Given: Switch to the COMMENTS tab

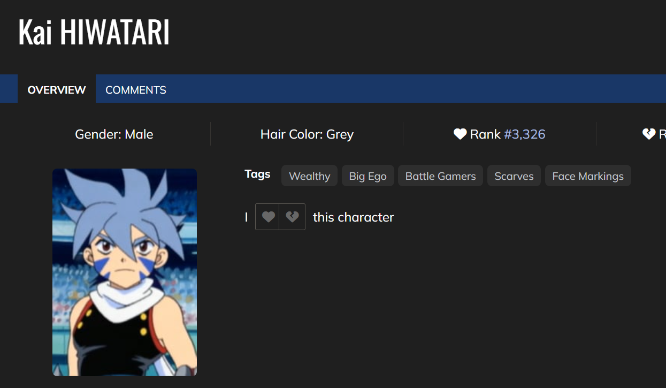Looking at the screenshot, I should click(x=136, y=90).
